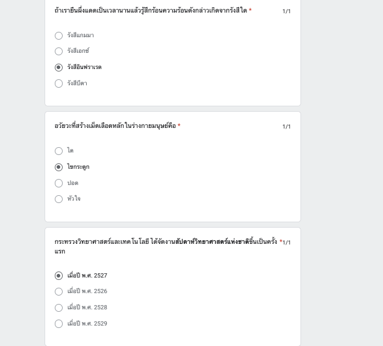Click the selected รังสีอินฟราเรด radio button

[x=59, y=67]
